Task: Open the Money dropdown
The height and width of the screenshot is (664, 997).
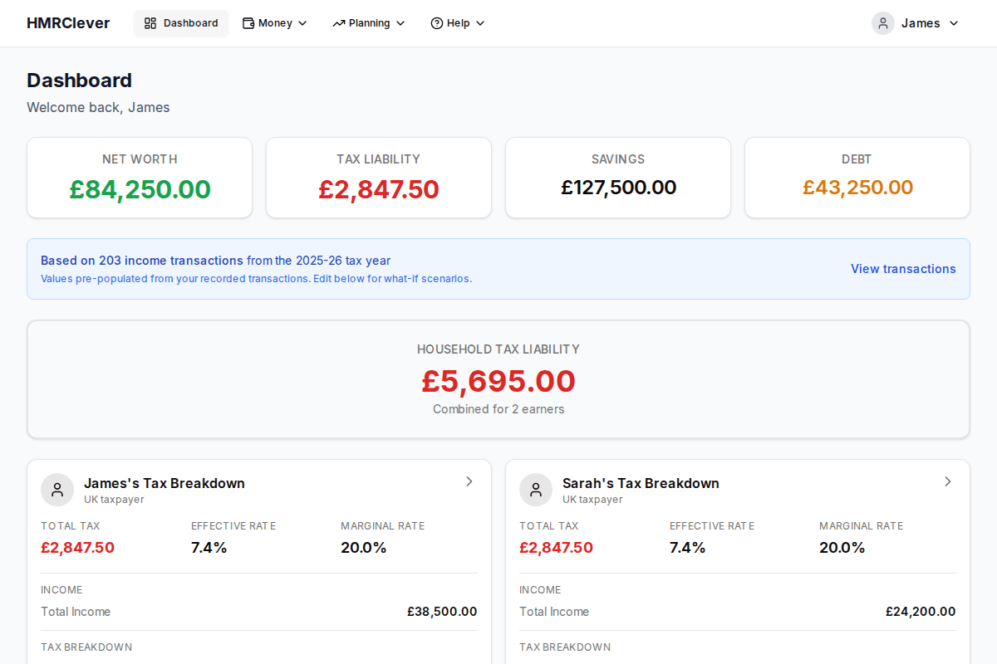Action: pyautogui.click(x=274, y=23)
